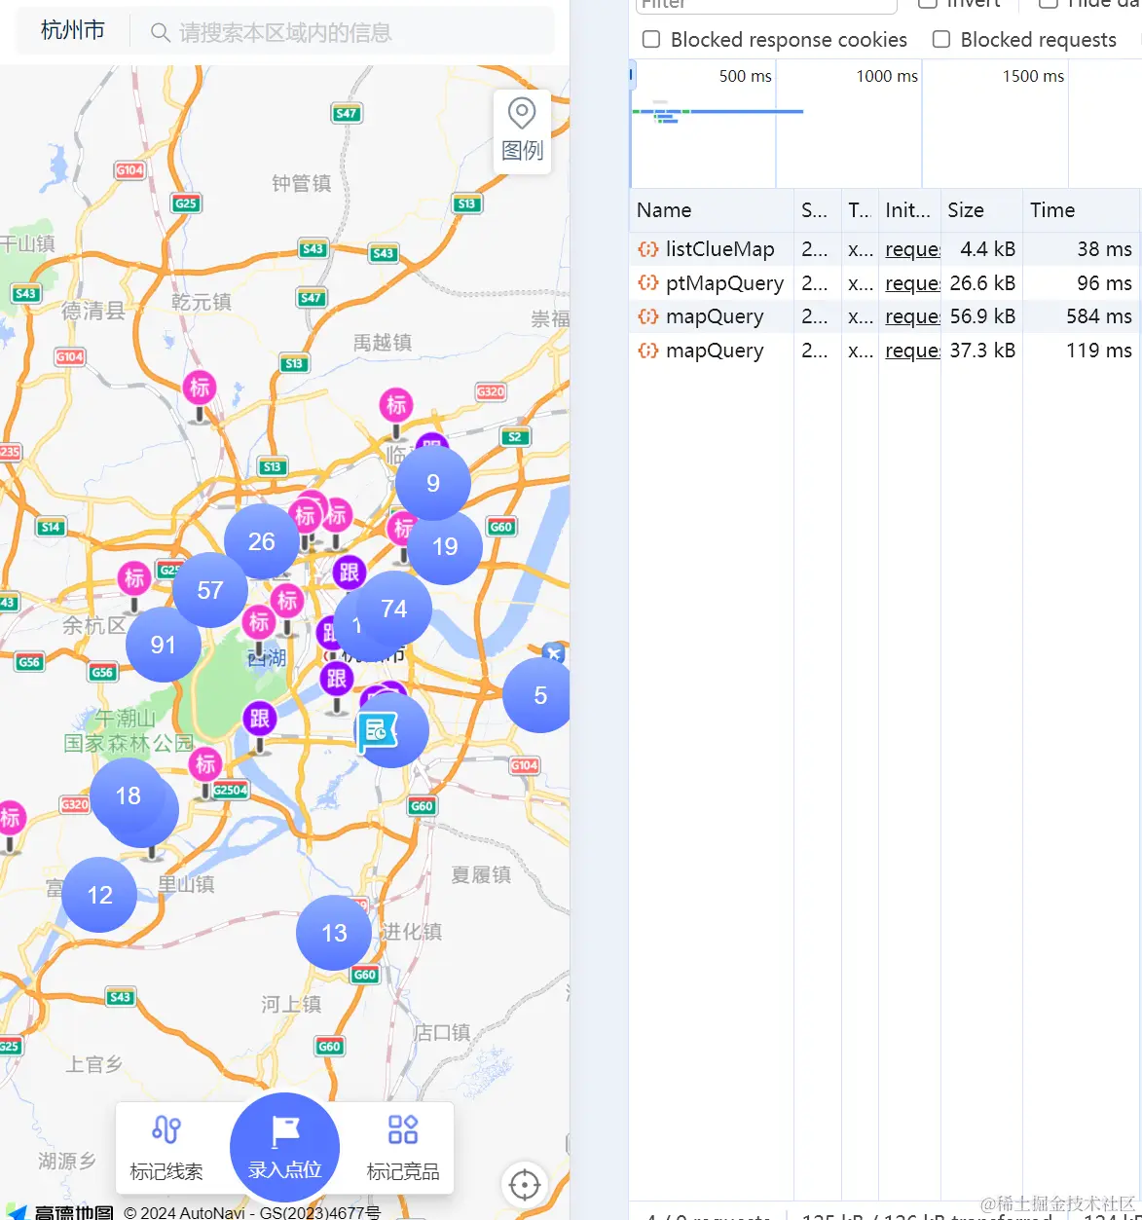Click the locate-me crosshair icon
Viewport: 1142px width, 1220px height.
point(524,1185)
